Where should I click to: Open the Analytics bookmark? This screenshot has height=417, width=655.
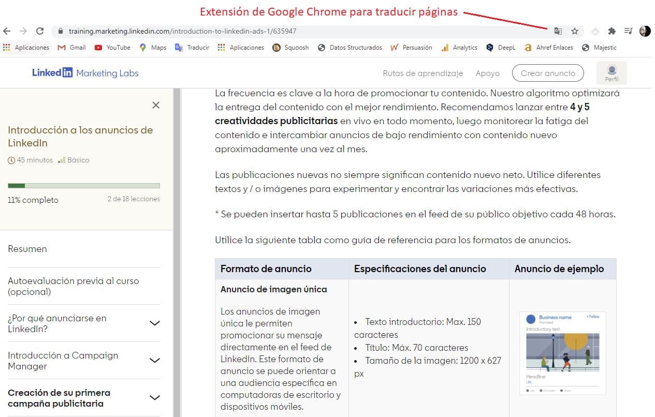(x=445, y=47)
